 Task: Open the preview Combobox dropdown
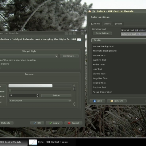(x=40, y=101)
